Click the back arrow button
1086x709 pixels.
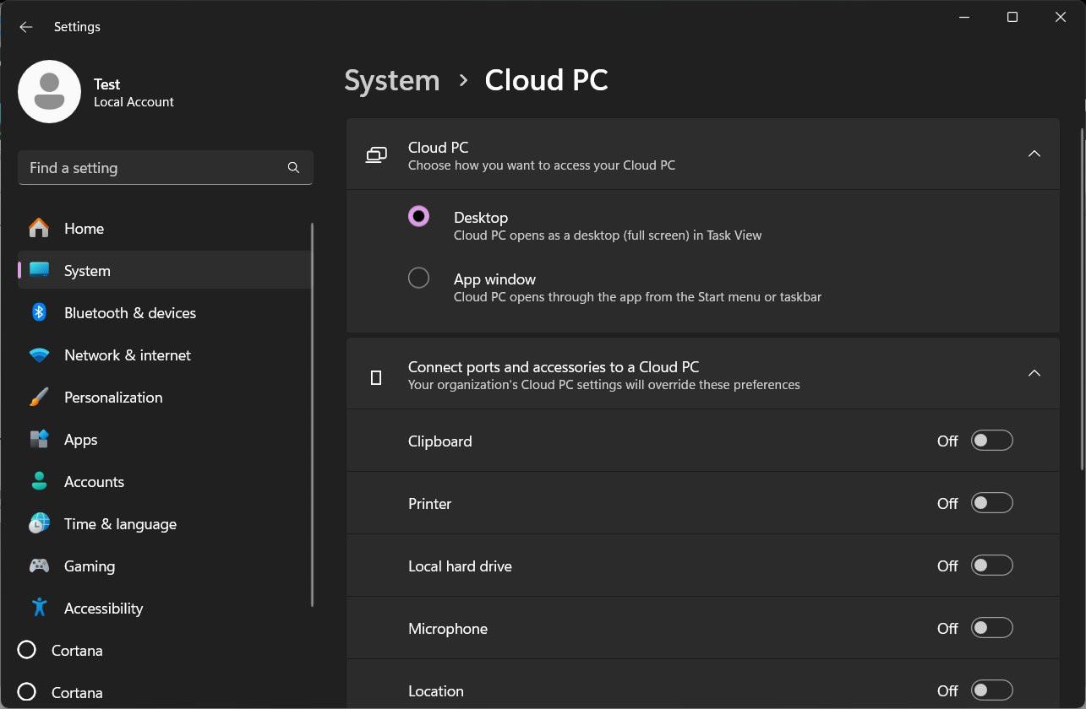25,26
